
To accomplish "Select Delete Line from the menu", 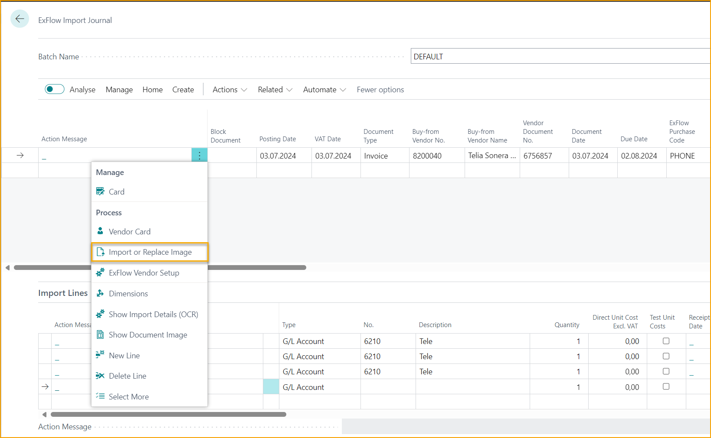I will (x=127, y=376).
